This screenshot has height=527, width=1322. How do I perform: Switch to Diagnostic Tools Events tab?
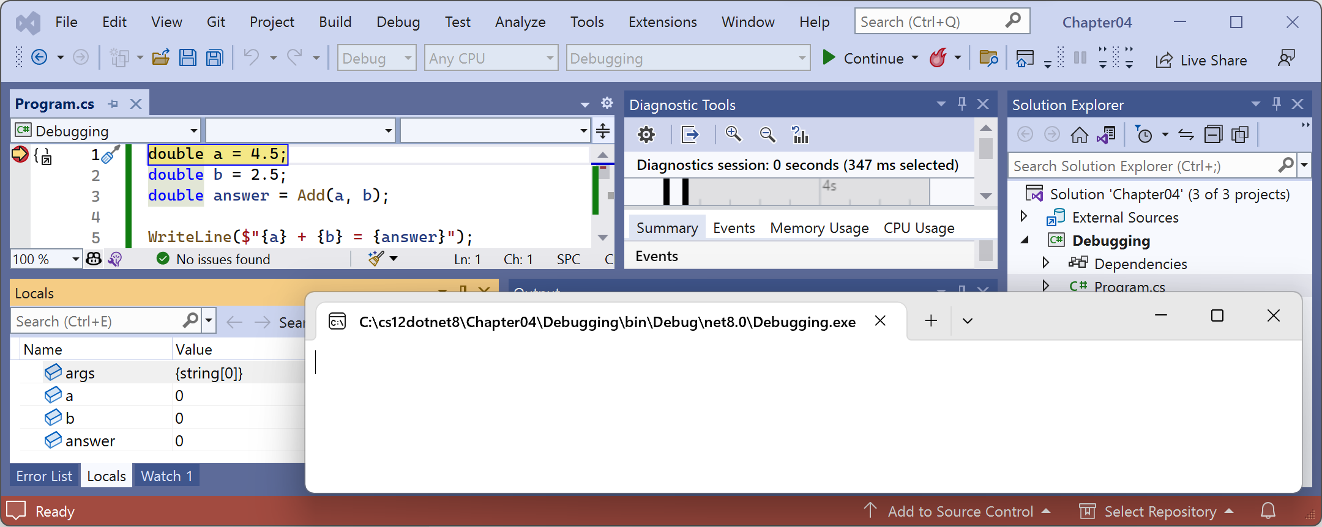[x=734, y=228]
